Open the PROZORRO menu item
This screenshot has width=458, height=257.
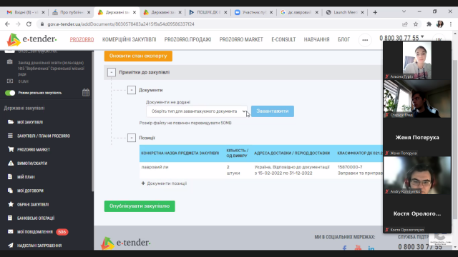tap(82, 39)
